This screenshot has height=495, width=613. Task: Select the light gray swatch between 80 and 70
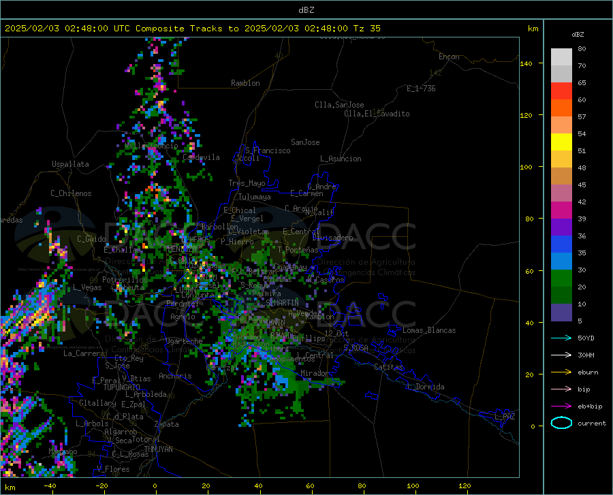tap(561, 57)
